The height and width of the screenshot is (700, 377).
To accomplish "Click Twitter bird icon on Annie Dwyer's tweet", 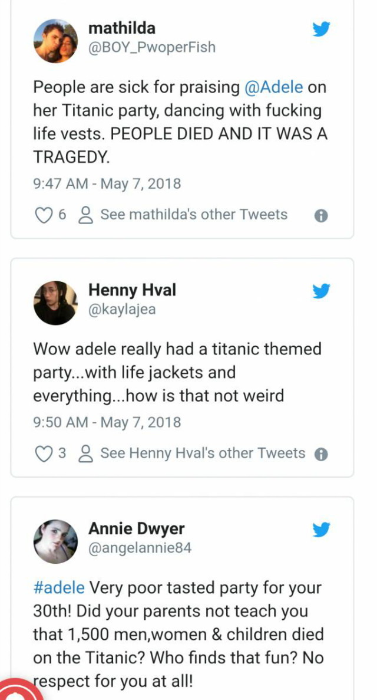I will [x=321, y=530].
